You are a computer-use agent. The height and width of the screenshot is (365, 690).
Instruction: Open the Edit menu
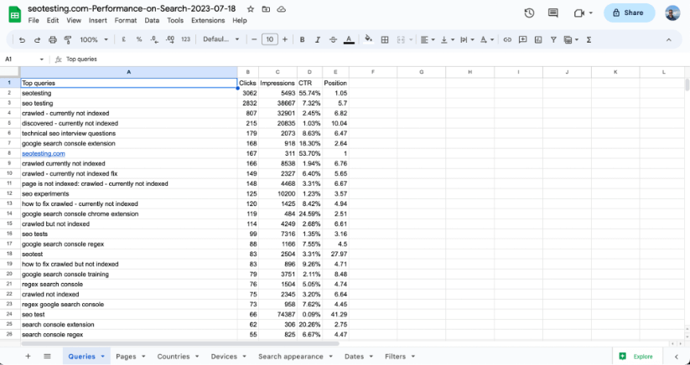tap(53, 20)
